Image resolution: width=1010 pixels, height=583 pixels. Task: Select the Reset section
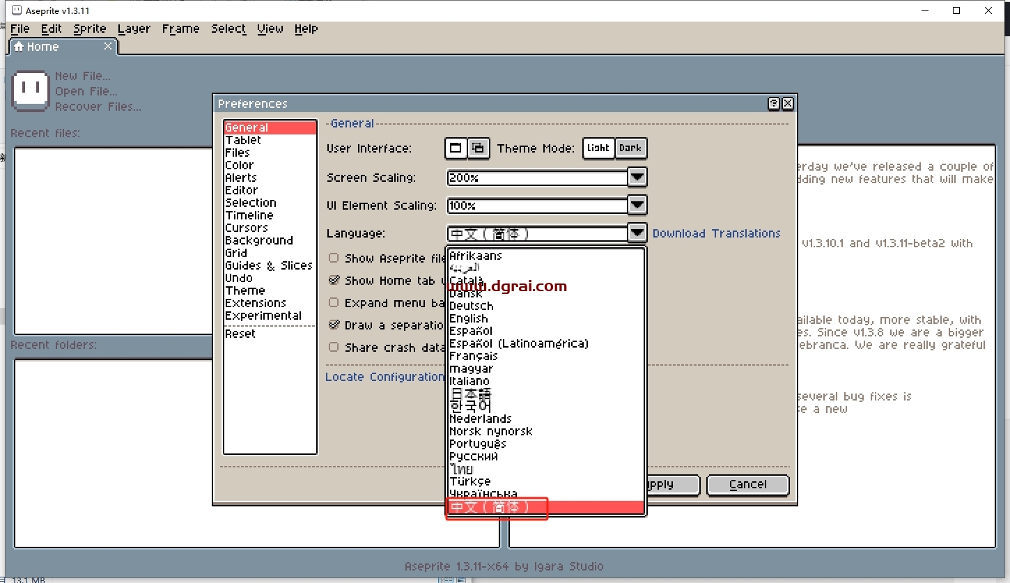click(x=270, y=334)
